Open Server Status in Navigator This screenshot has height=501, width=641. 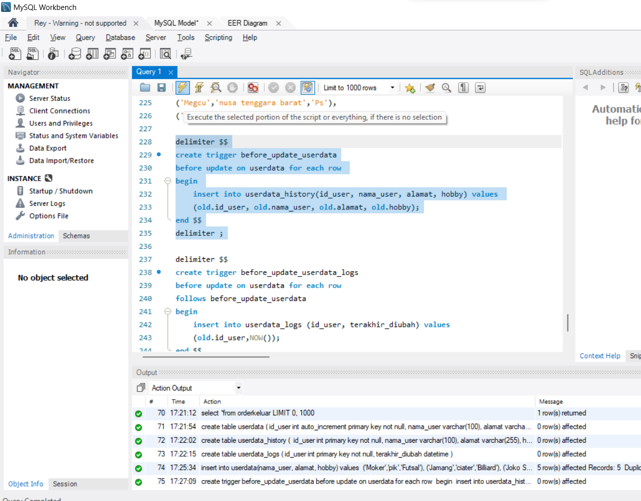(49, 99)
